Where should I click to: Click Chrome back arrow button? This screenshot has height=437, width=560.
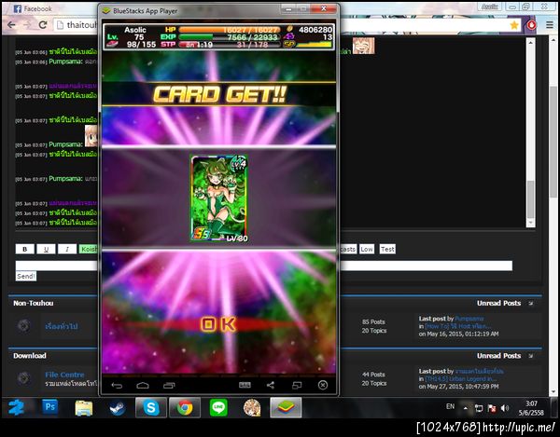point(11,25)
